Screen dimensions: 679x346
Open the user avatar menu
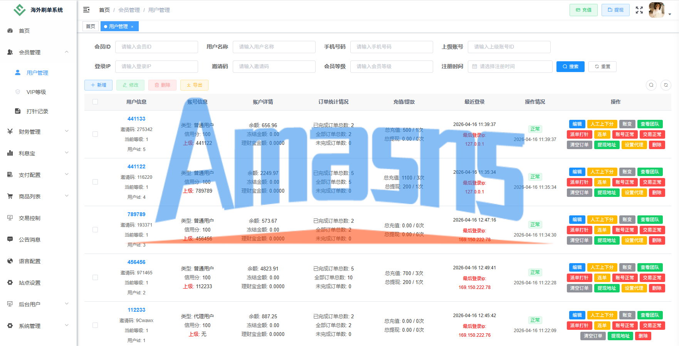[x=656, y=10]
